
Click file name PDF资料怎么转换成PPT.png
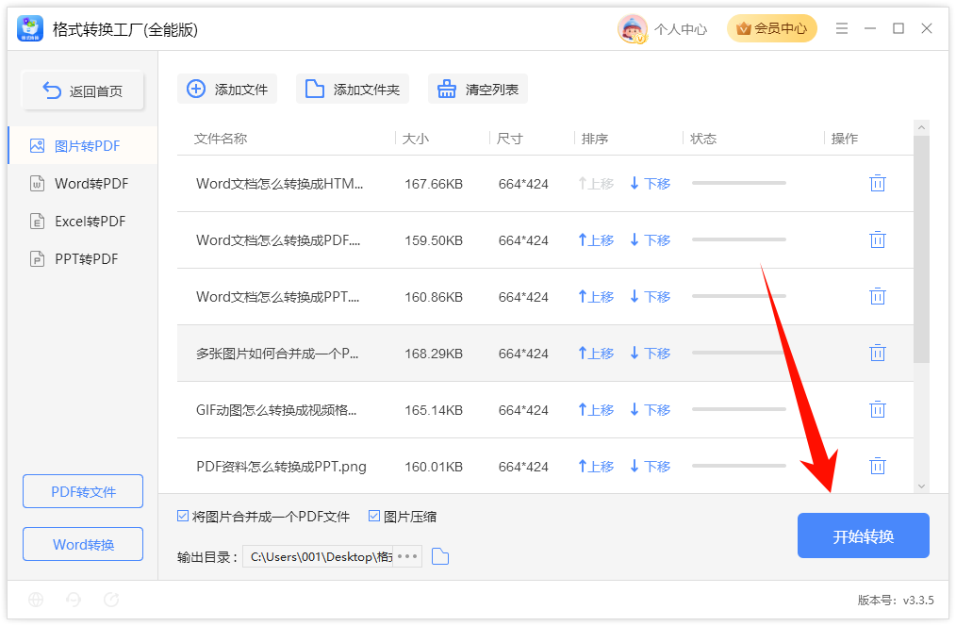coord(281,467)
